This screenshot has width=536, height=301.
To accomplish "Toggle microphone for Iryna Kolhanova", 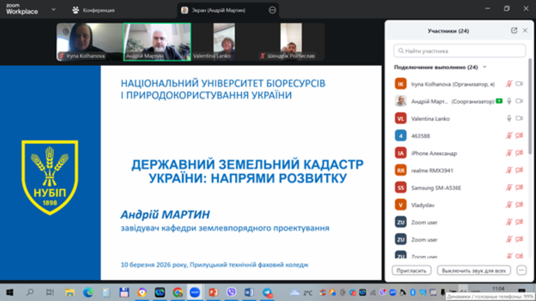I will (x=509, y=84).
